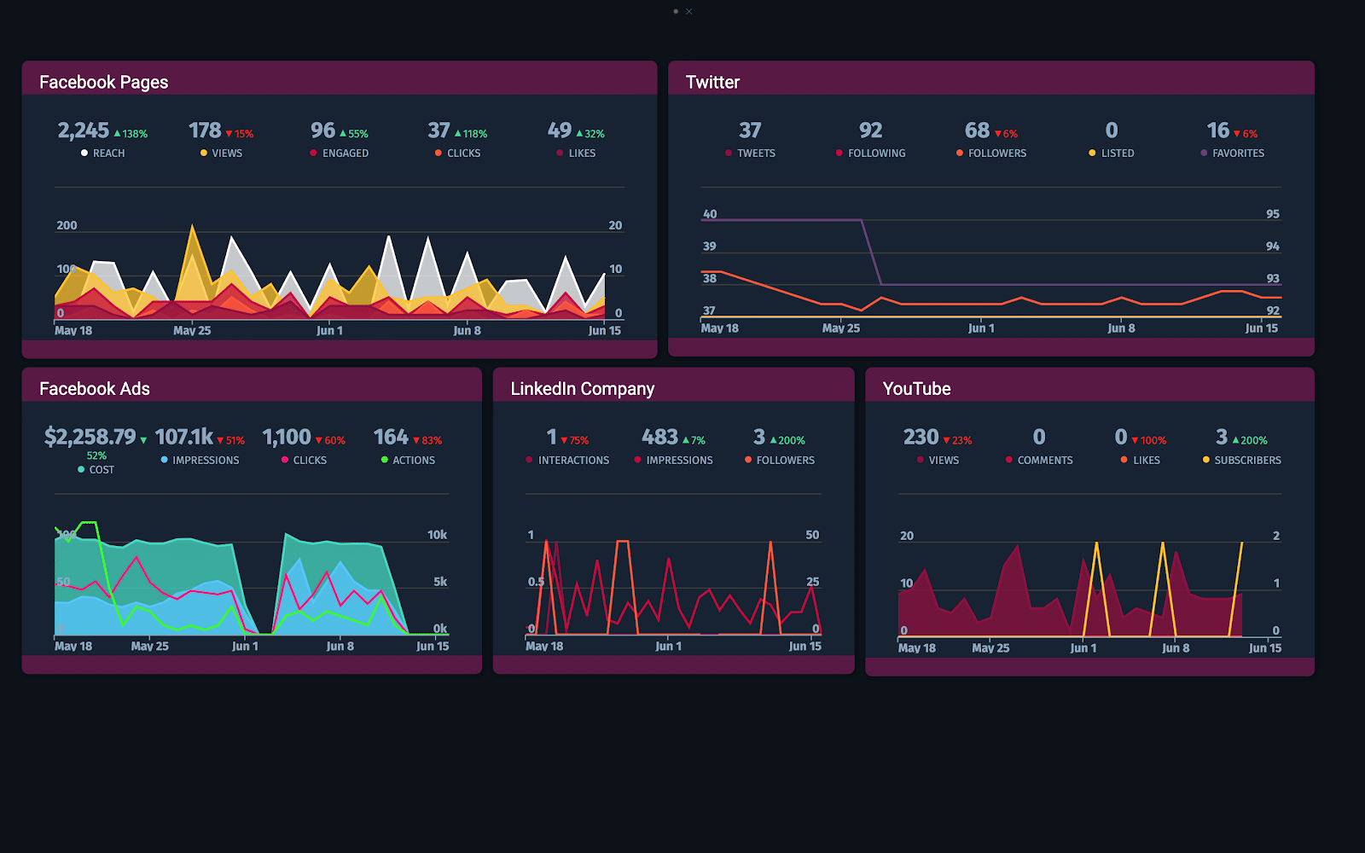Click the Facebook Ads title
Image resolution: width=1365 pixels, height=853 pixels.
tap(95, 388)
